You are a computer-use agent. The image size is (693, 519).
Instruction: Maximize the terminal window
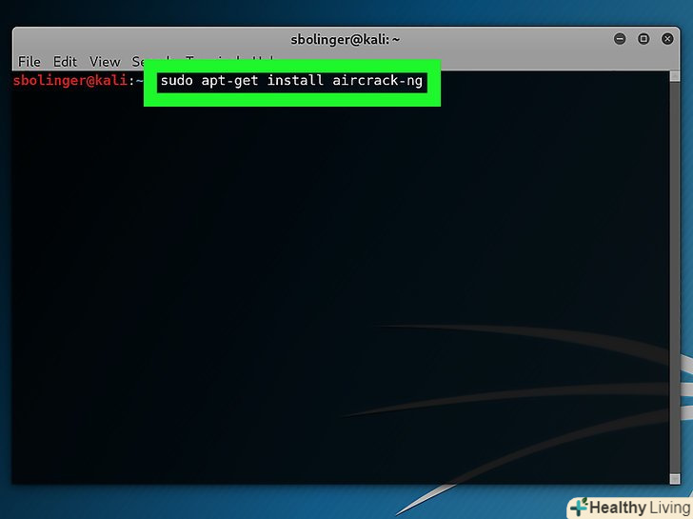[643, 39]
